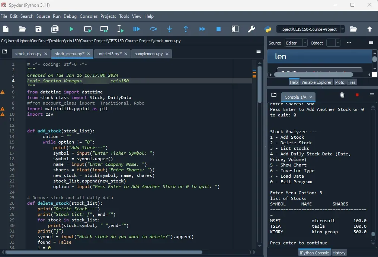The width and height of the screenshot is (378, 257).
Task: Switch to Variable Explorer pane tab
Action: coord(316,82)
